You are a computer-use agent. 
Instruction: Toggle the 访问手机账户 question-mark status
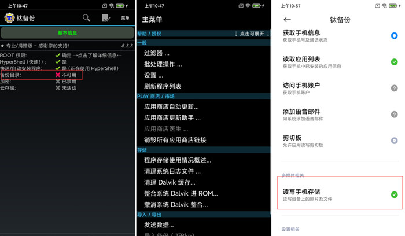pos(394,89)
